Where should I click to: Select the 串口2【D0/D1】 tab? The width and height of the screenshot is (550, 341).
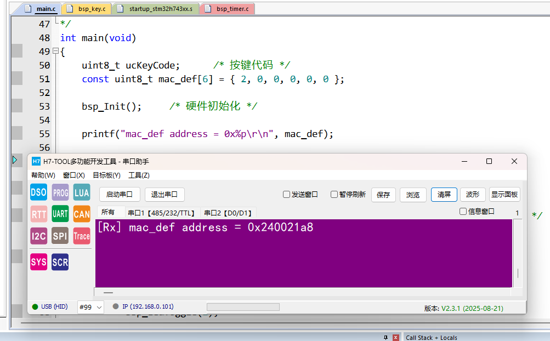tap(228, 213)
